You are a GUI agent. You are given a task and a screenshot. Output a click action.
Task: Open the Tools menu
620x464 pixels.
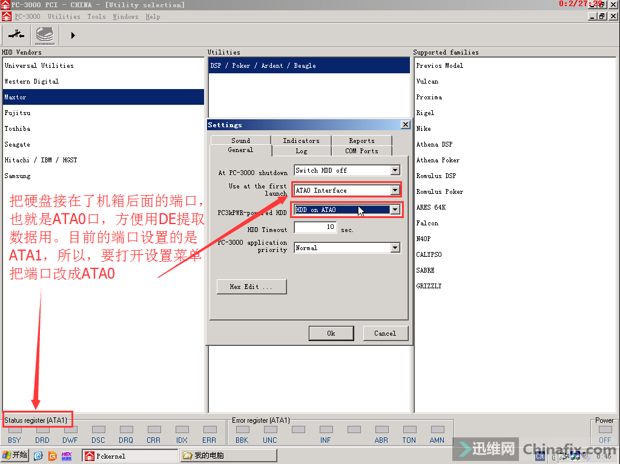(96, 16)
